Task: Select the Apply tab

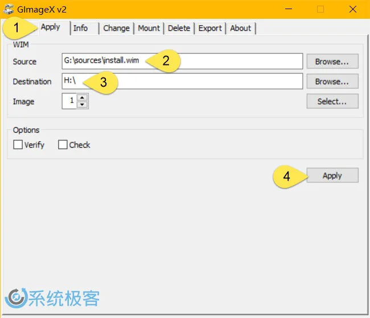Action: pyautogui.click(x=54, y=27)
